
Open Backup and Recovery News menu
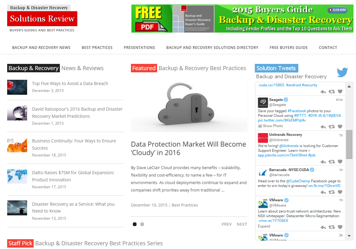click(x=41, y=48)
